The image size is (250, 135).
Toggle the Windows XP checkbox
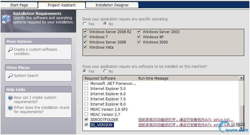click(139, 37)
